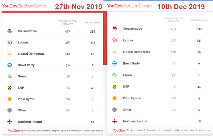The image size is (213, 136).
Task: Click the Seat Estimates column header in November panel
Action: click(x=93, y=23)
